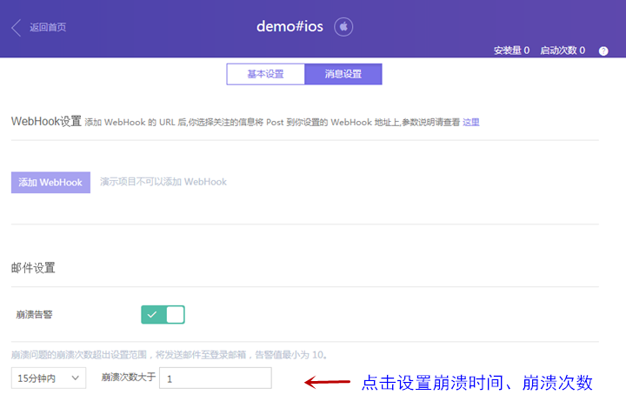Click the WebHook设置 heading
The image size is (626, 415).
(x=46, y=121)
